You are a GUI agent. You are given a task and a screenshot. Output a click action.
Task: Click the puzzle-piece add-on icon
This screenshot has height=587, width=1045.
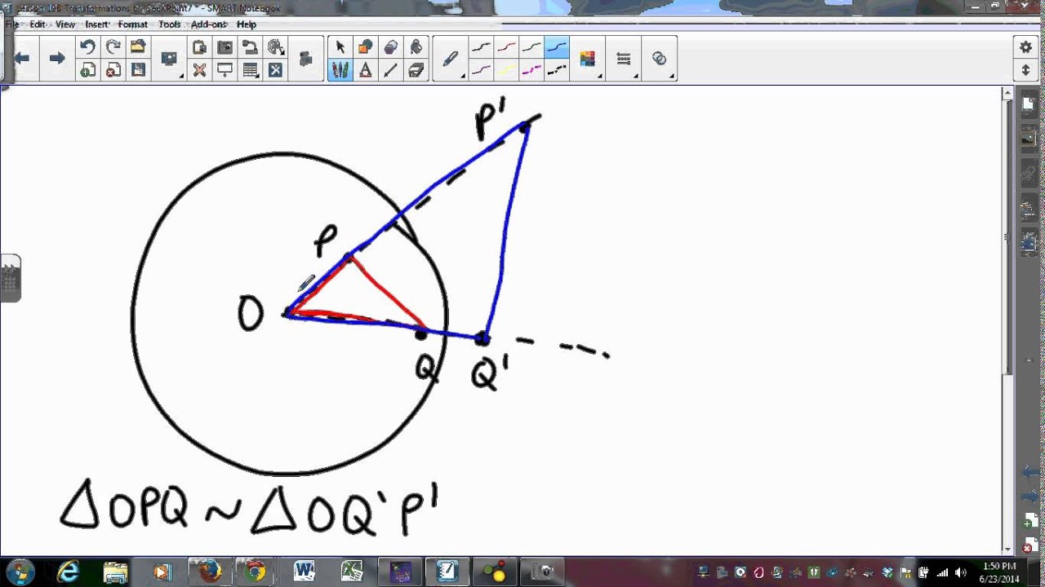point(306,59)
